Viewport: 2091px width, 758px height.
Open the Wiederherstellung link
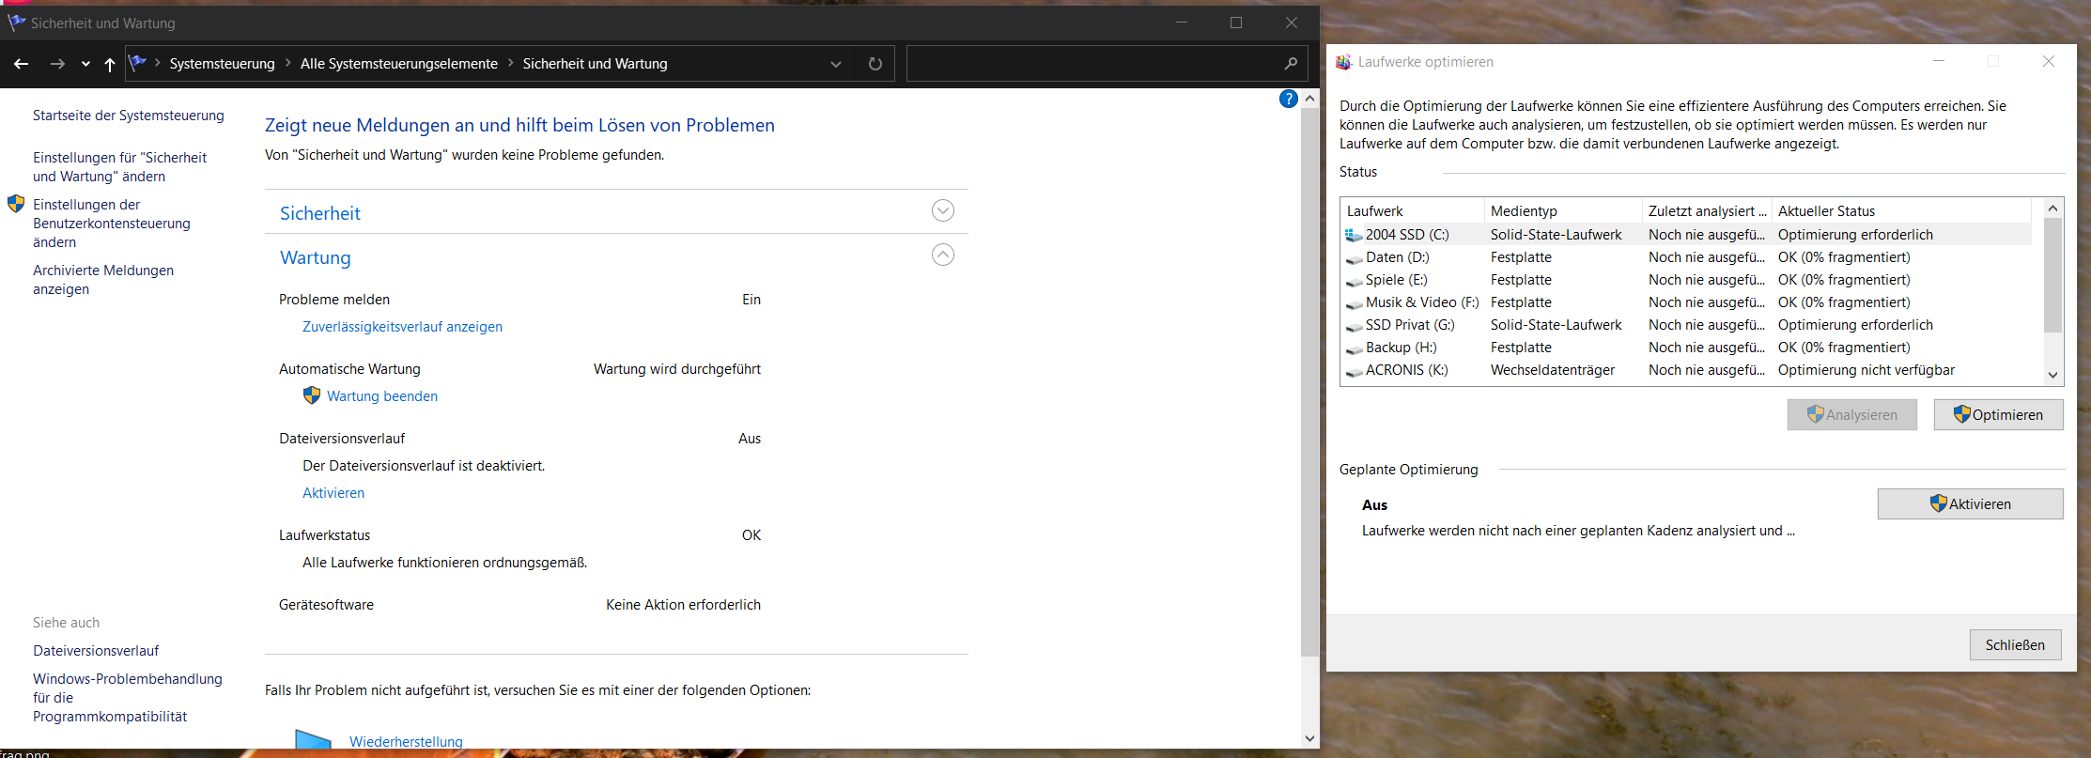[x=406, y=742]
